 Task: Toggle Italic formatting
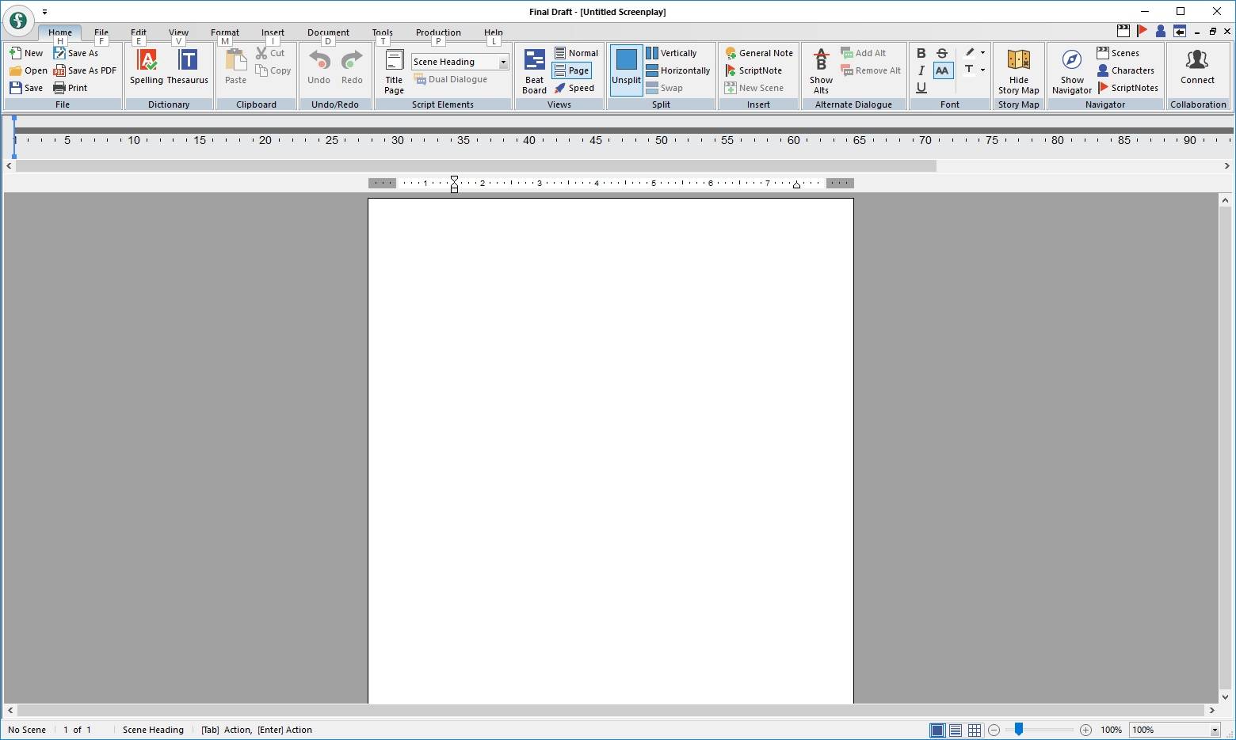click(921, 70)
